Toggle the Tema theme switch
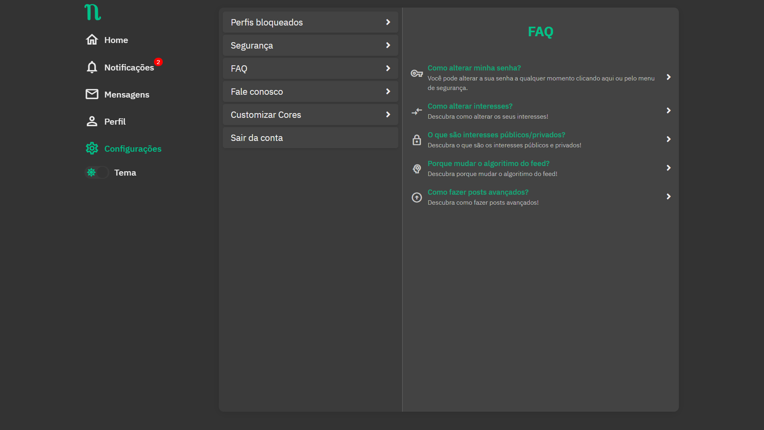Viewport: 764px width, 430px height. pos(97,172)
